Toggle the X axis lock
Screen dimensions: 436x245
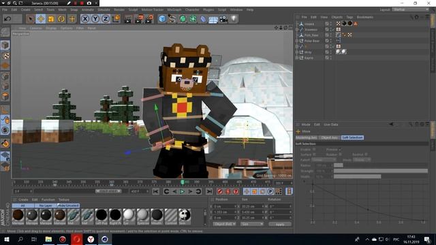(85, 19)
